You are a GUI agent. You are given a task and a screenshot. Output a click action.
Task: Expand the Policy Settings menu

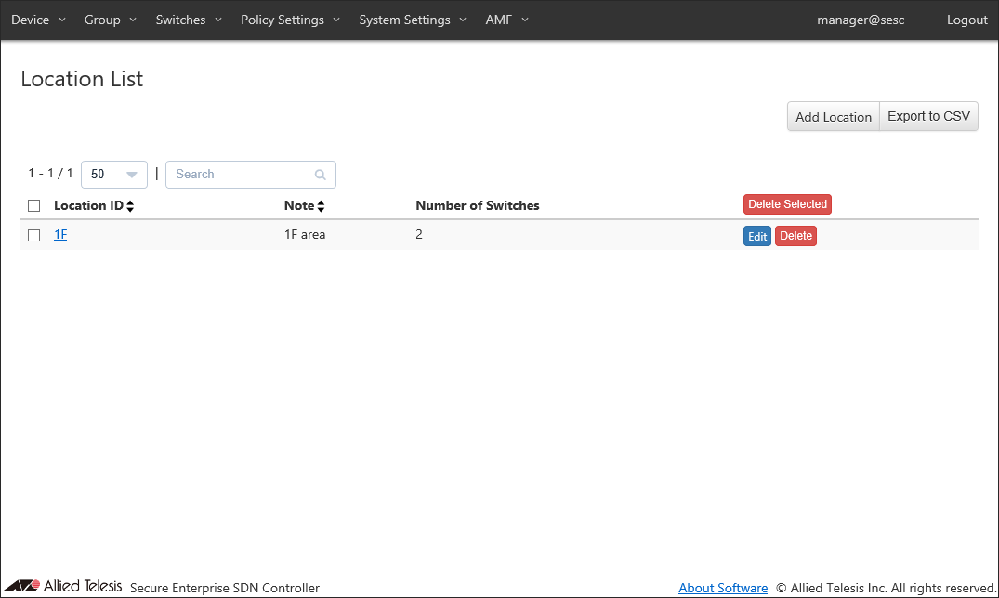[x=290, y=19]
